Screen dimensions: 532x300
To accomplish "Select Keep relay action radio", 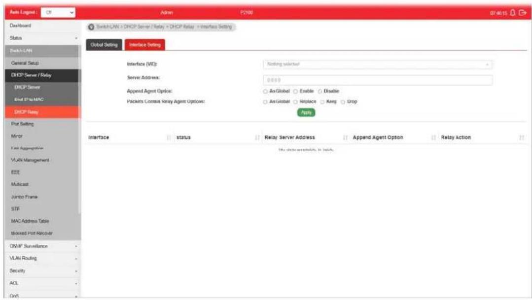I will tap(322, 101).
